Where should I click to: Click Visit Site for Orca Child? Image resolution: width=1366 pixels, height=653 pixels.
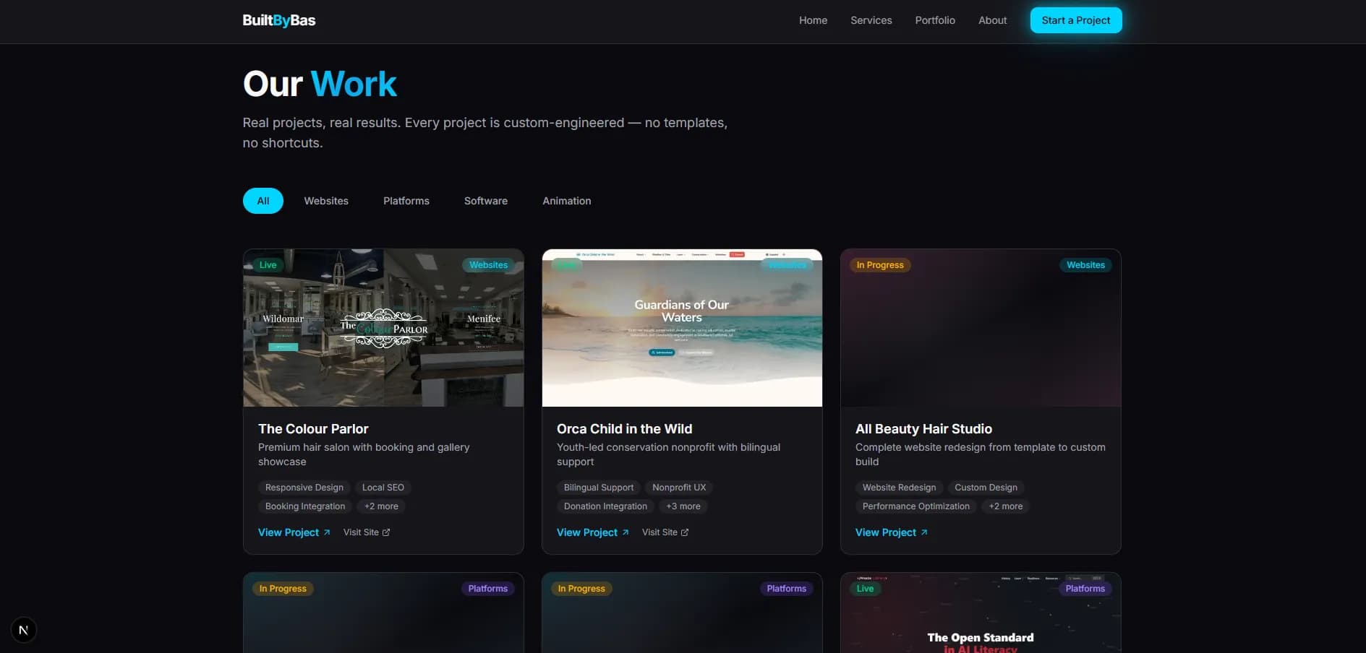pos(665,532)
